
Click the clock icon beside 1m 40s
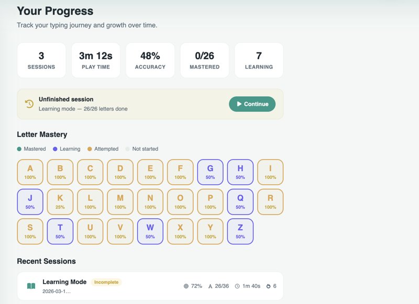237,286
